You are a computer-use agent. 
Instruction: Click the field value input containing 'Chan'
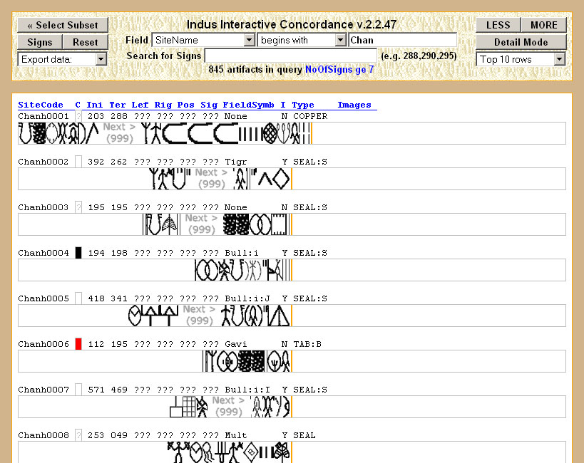click(402, 40)
